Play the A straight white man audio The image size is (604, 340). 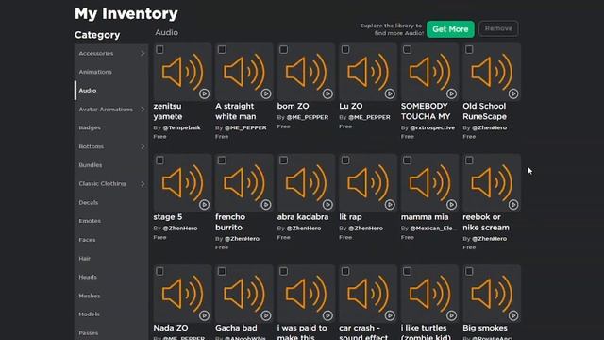click(x=266, y=93)
